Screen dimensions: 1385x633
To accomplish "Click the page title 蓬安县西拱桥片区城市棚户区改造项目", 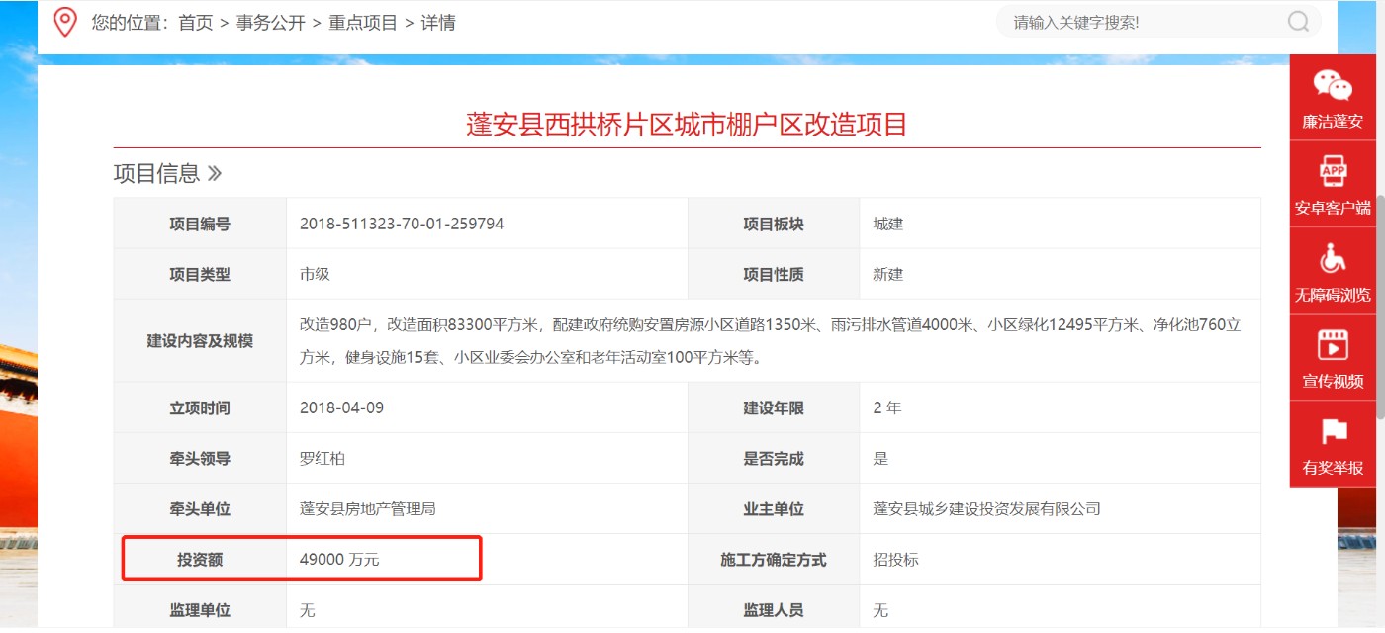I will [687, 125].
